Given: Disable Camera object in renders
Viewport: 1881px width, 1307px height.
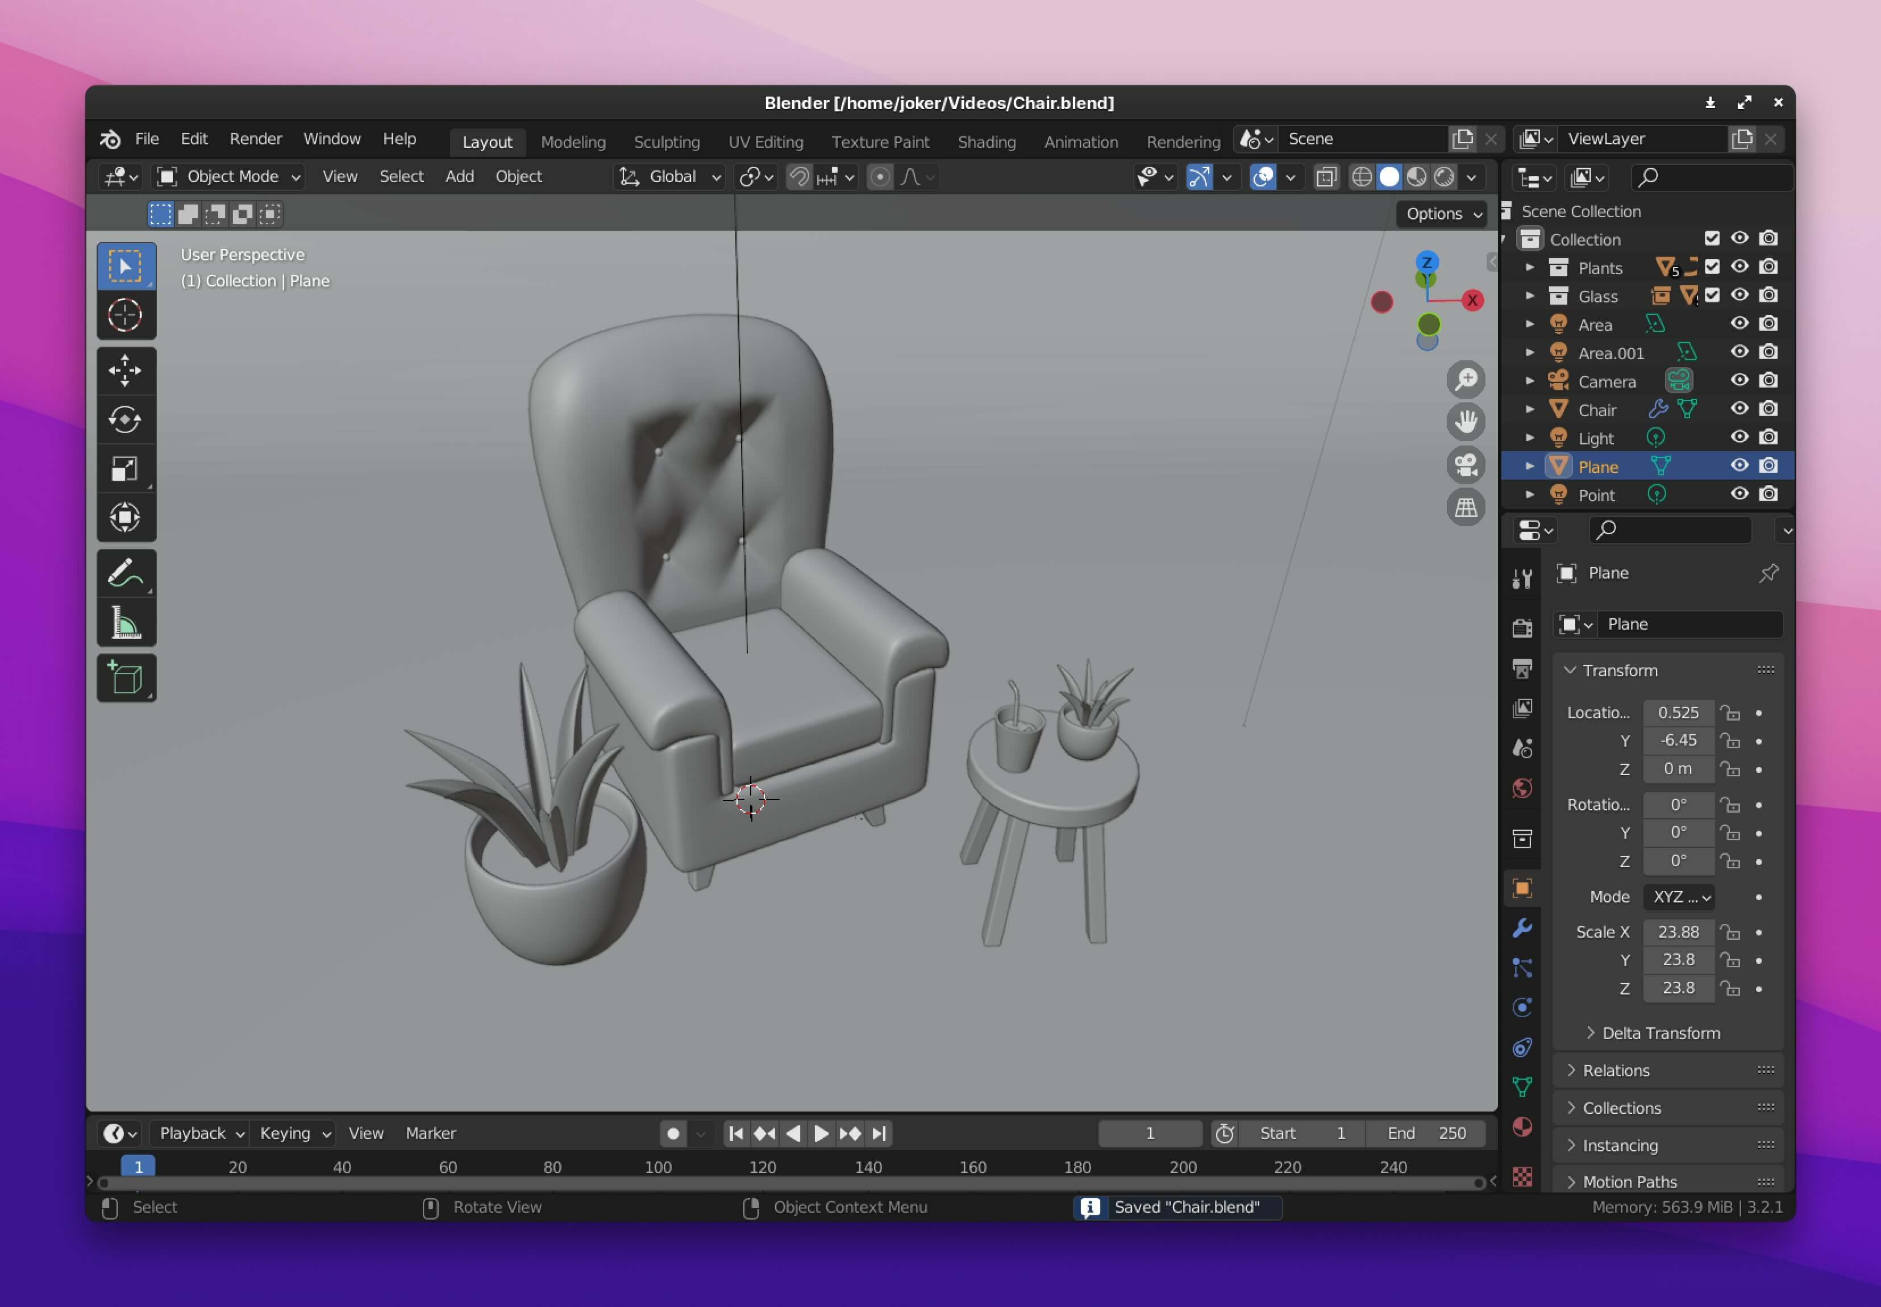Looking at the screenshot, I should click(x=1769, y=381).
